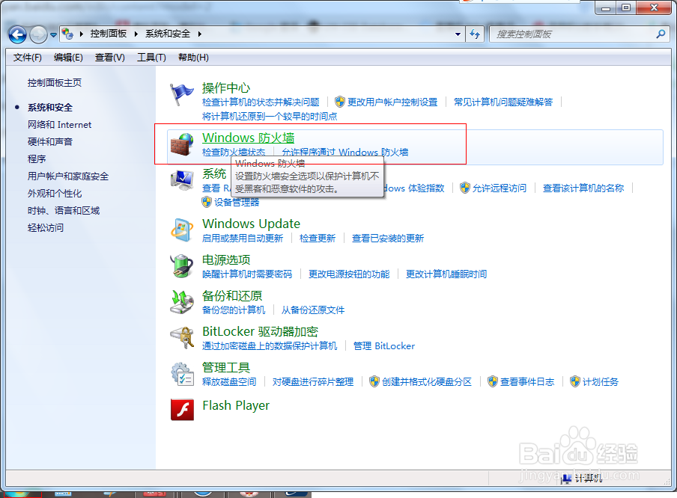This screenshot has height=498, width=677.
Task: Click 更改计算机睡眠时间 link
Action: pos(446,274)
